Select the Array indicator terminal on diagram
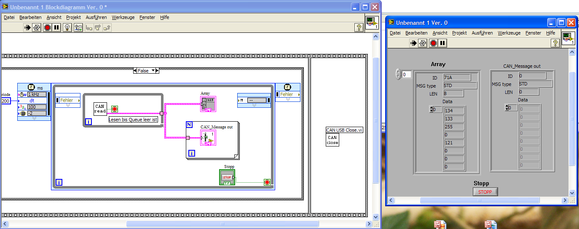The width and height of the screenshot is (579, 229). [x=208, y=104]
